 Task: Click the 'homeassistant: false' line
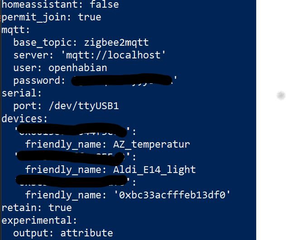[x=60, y=4]
